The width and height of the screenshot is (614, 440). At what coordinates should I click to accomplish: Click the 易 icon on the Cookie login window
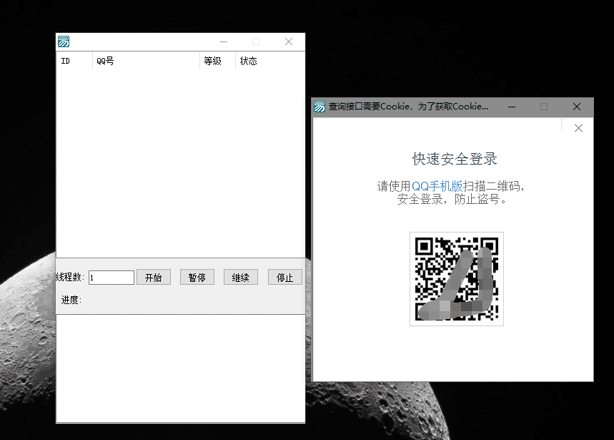pos(320,106)
